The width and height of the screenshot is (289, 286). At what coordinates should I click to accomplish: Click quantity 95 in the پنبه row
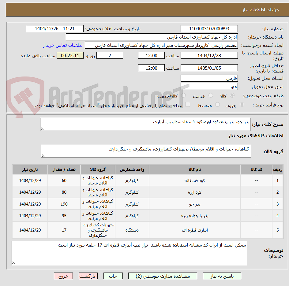[x=64, y=216]
